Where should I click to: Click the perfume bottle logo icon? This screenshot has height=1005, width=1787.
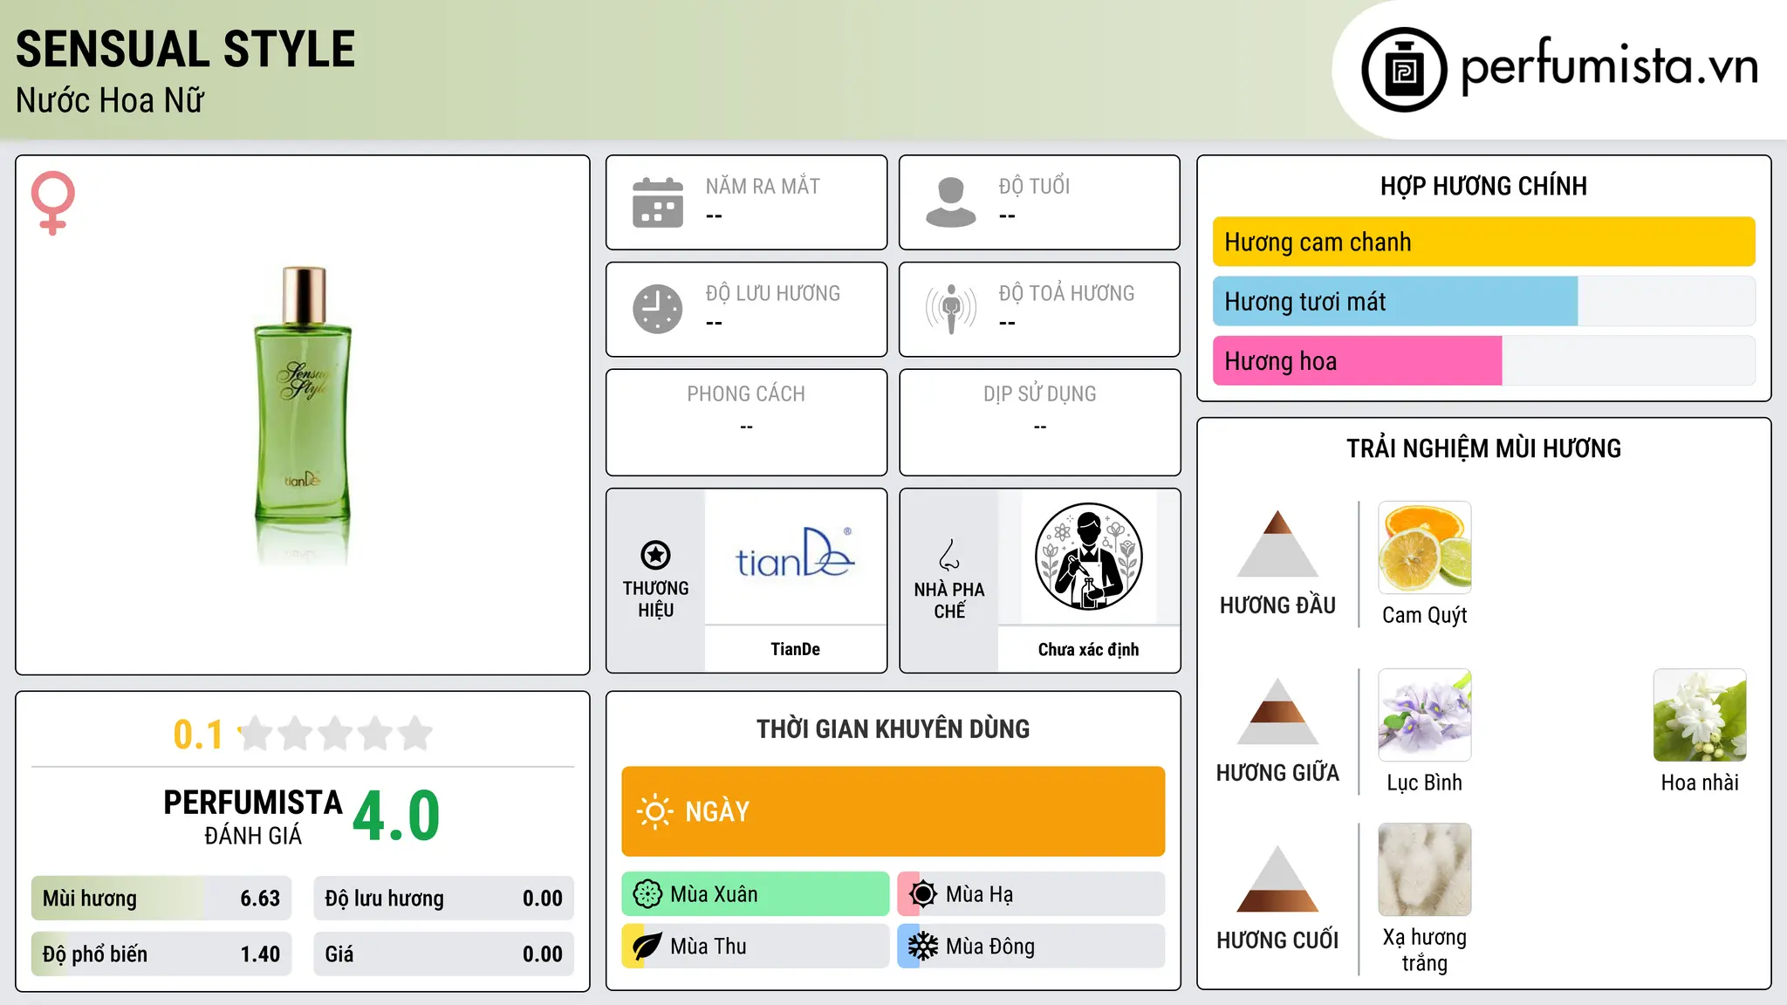pos(1404,70)
